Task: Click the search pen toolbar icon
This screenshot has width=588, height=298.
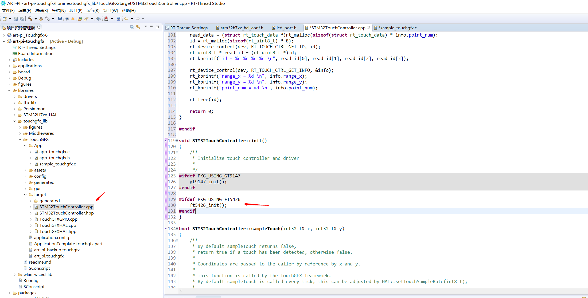Action: pyautogui.click(x=86, y=19)
